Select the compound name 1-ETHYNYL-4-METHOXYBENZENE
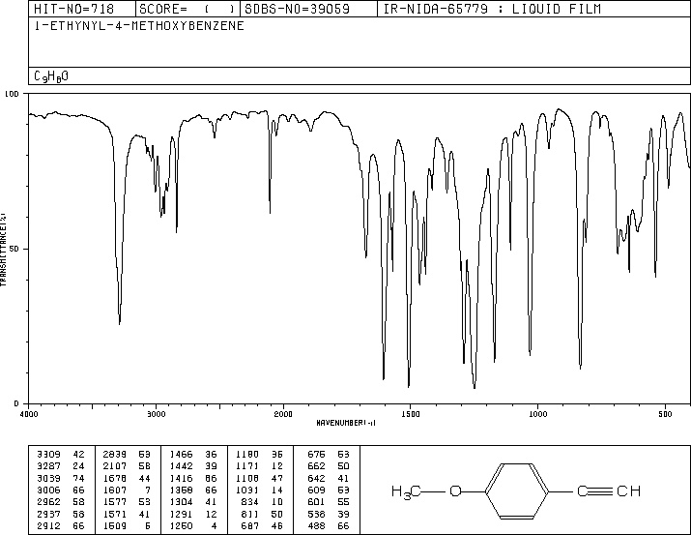This screenshot has width=691, height=535. tap(139, 26)
